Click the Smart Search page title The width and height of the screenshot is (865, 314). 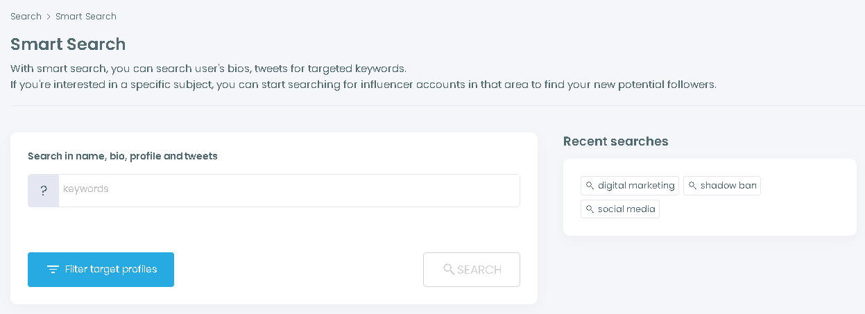(68, 44)
